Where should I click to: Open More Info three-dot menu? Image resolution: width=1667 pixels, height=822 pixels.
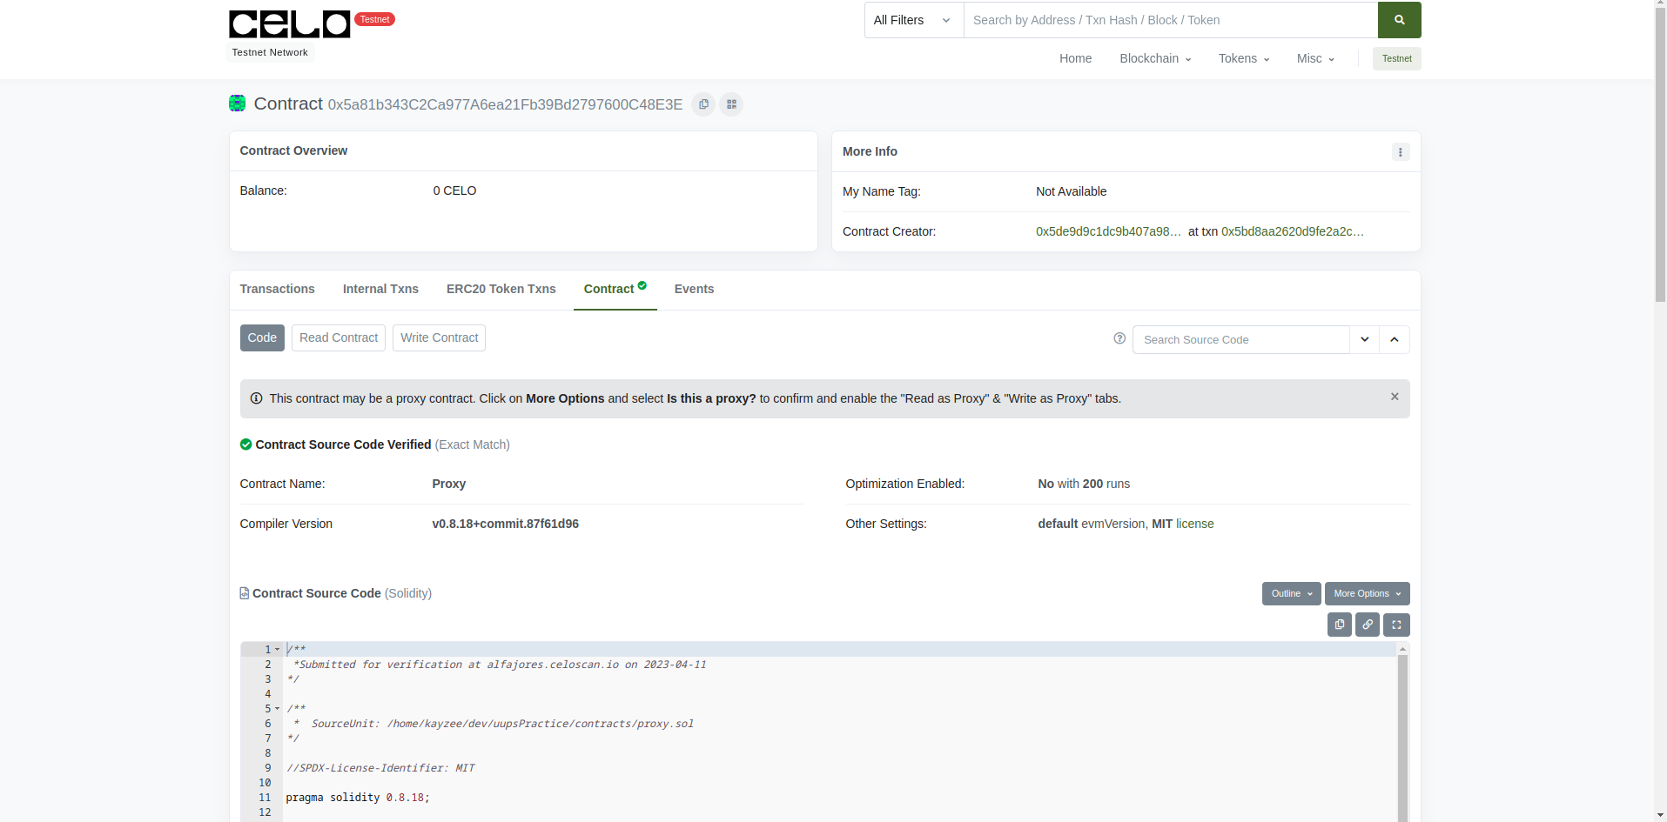pos(1401,152)
